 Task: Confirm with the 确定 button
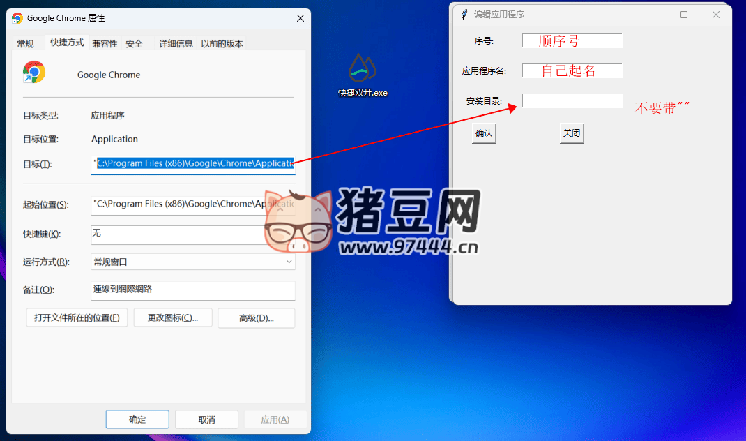[137, 419]
